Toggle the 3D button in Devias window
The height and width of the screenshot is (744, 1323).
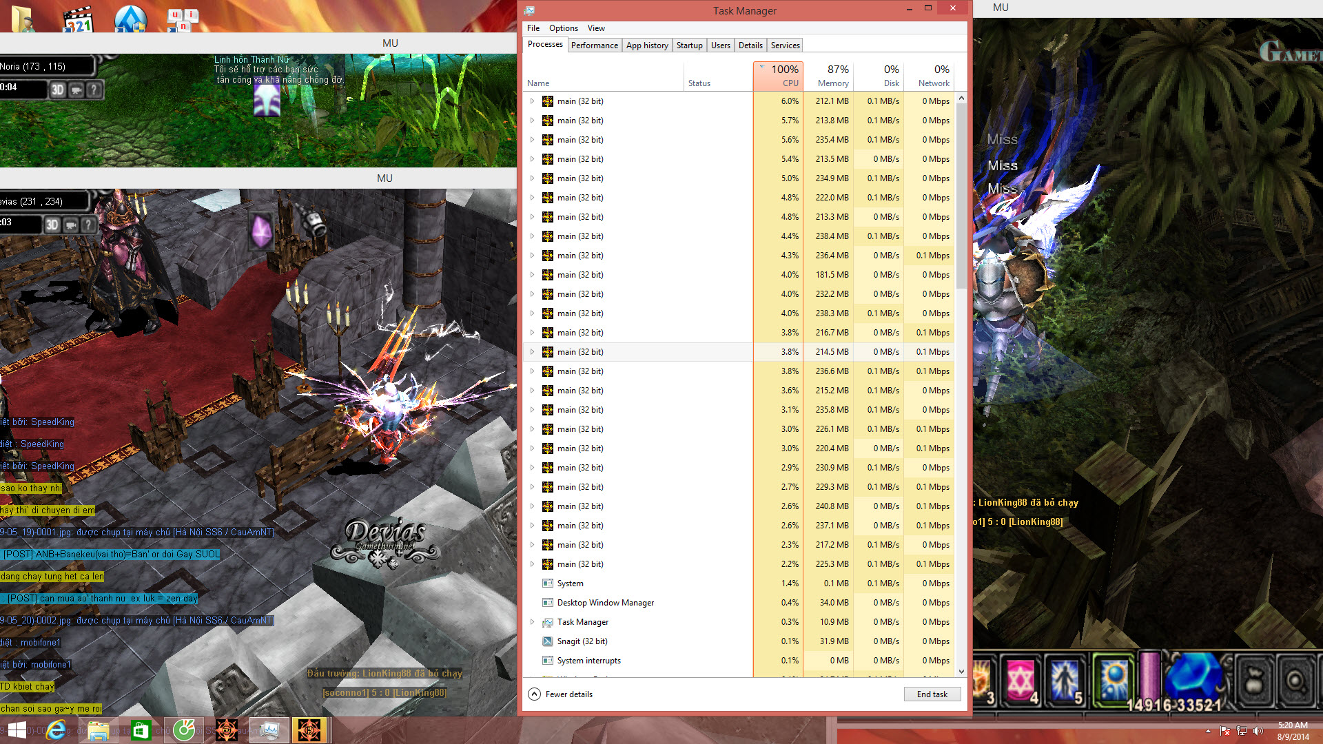[52, 225]
